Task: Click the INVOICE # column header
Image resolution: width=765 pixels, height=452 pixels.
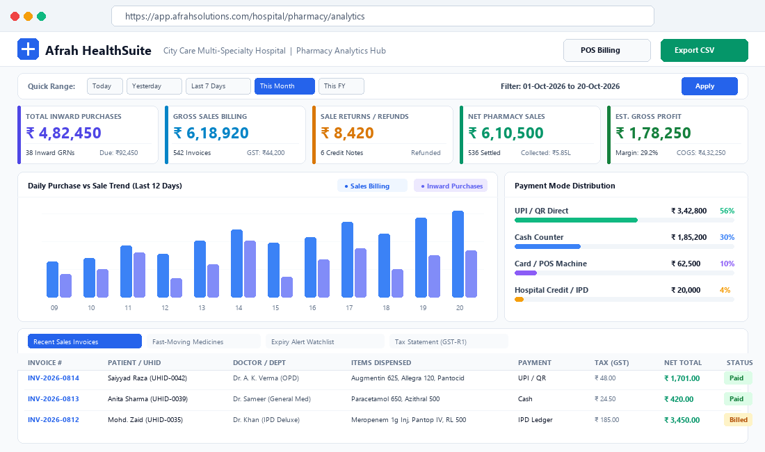Action: (45, 363)
